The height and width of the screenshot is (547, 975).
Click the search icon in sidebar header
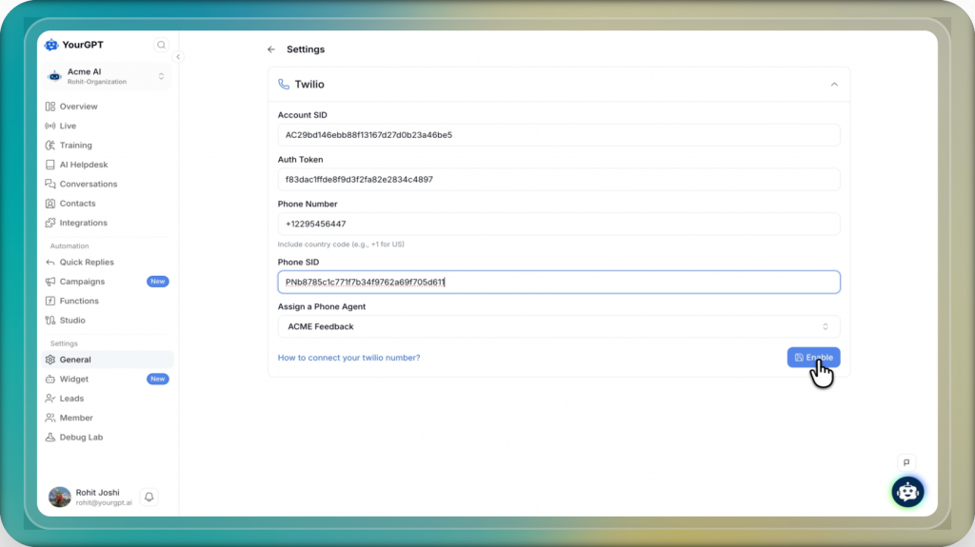(161, 45)
